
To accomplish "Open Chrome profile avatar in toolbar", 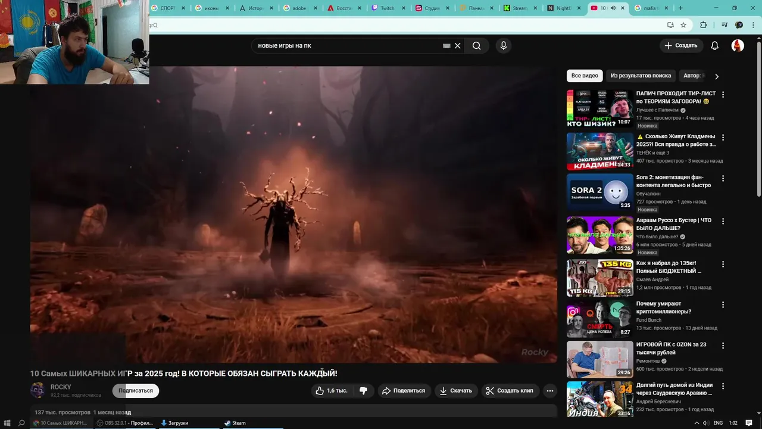I will pyautogui.click(x=739, y=25).
